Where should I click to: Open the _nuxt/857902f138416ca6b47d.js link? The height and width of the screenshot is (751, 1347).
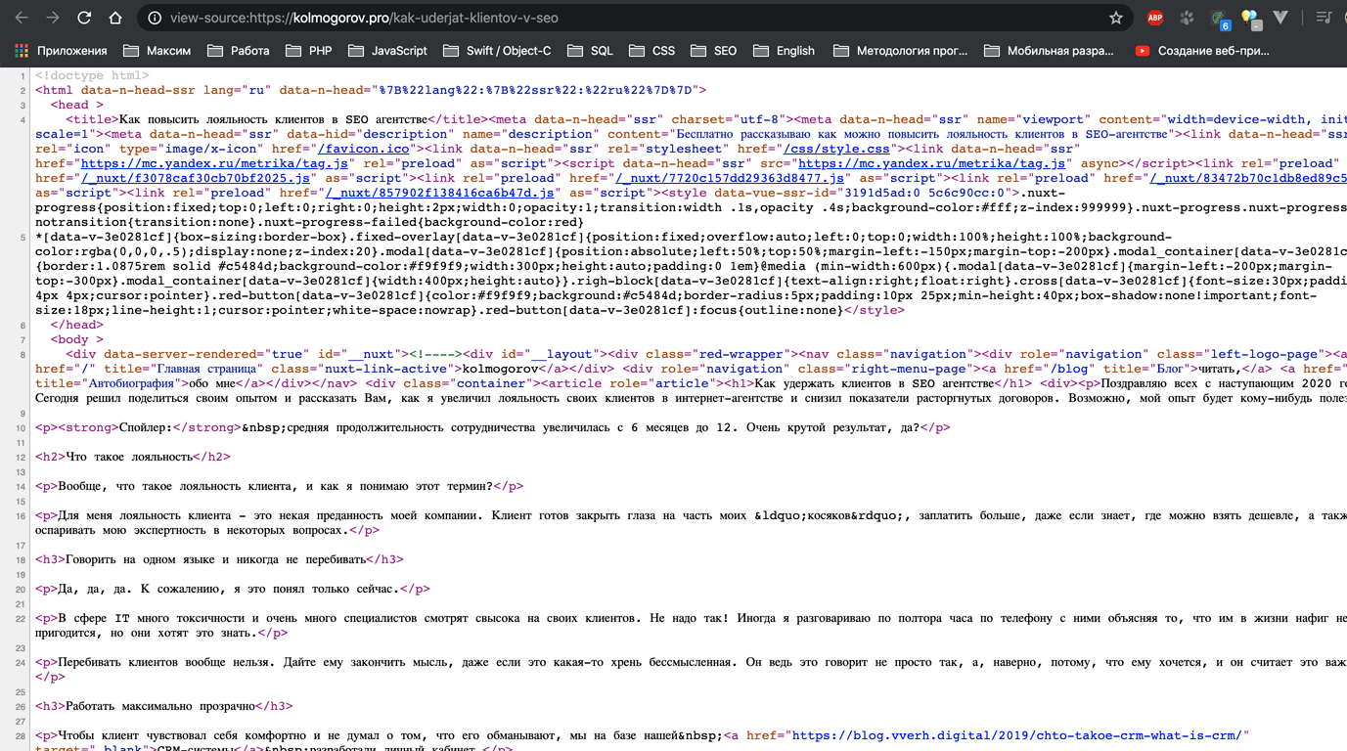coord(440,193)
